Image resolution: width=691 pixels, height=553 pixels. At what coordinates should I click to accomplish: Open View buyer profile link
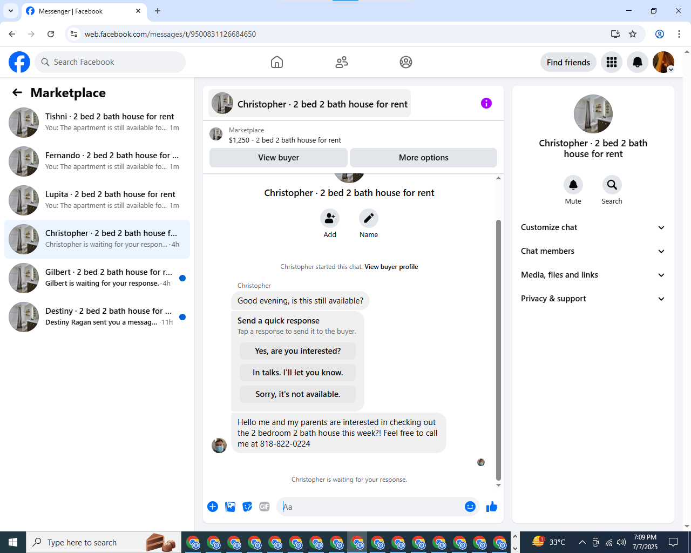coord(391,267)
